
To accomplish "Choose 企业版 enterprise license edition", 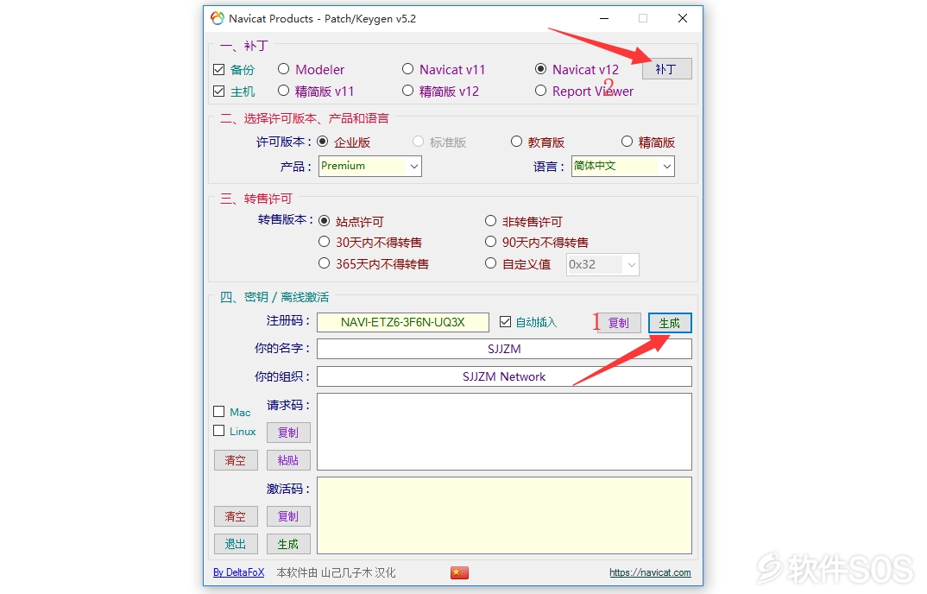I will point(323,142).
